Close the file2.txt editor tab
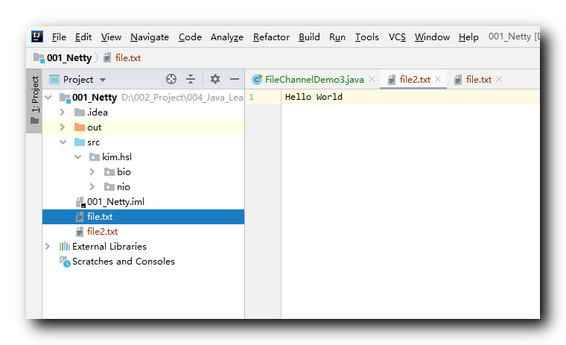The width and height of the screenshot is (566, 345). [x=438, y=79]
